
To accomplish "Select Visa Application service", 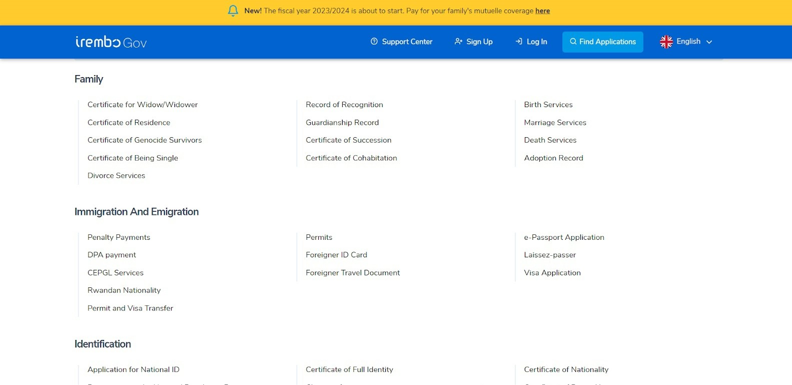I will tap(552, 272).
